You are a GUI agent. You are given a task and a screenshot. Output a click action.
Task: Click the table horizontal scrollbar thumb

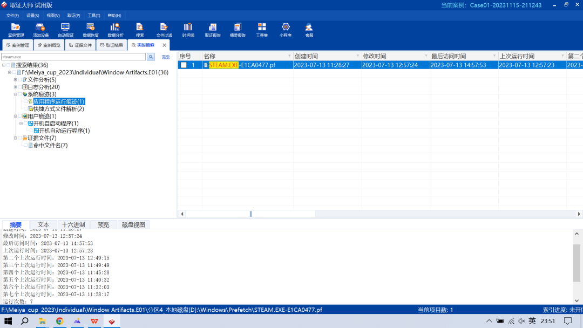pyautogui.click(x=250, y=214)
